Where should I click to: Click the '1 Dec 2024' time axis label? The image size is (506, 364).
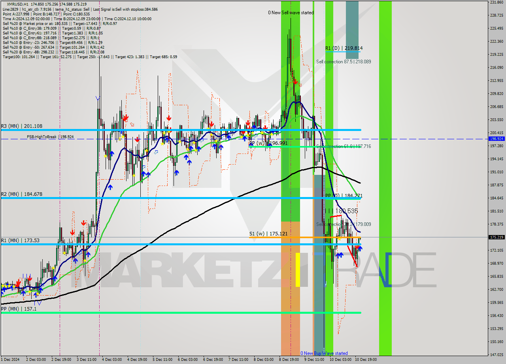click(9, 360)
